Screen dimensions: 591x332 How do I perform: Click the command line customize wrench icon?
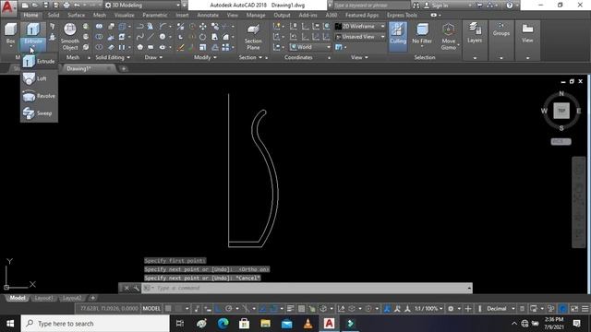click(136, 288)
